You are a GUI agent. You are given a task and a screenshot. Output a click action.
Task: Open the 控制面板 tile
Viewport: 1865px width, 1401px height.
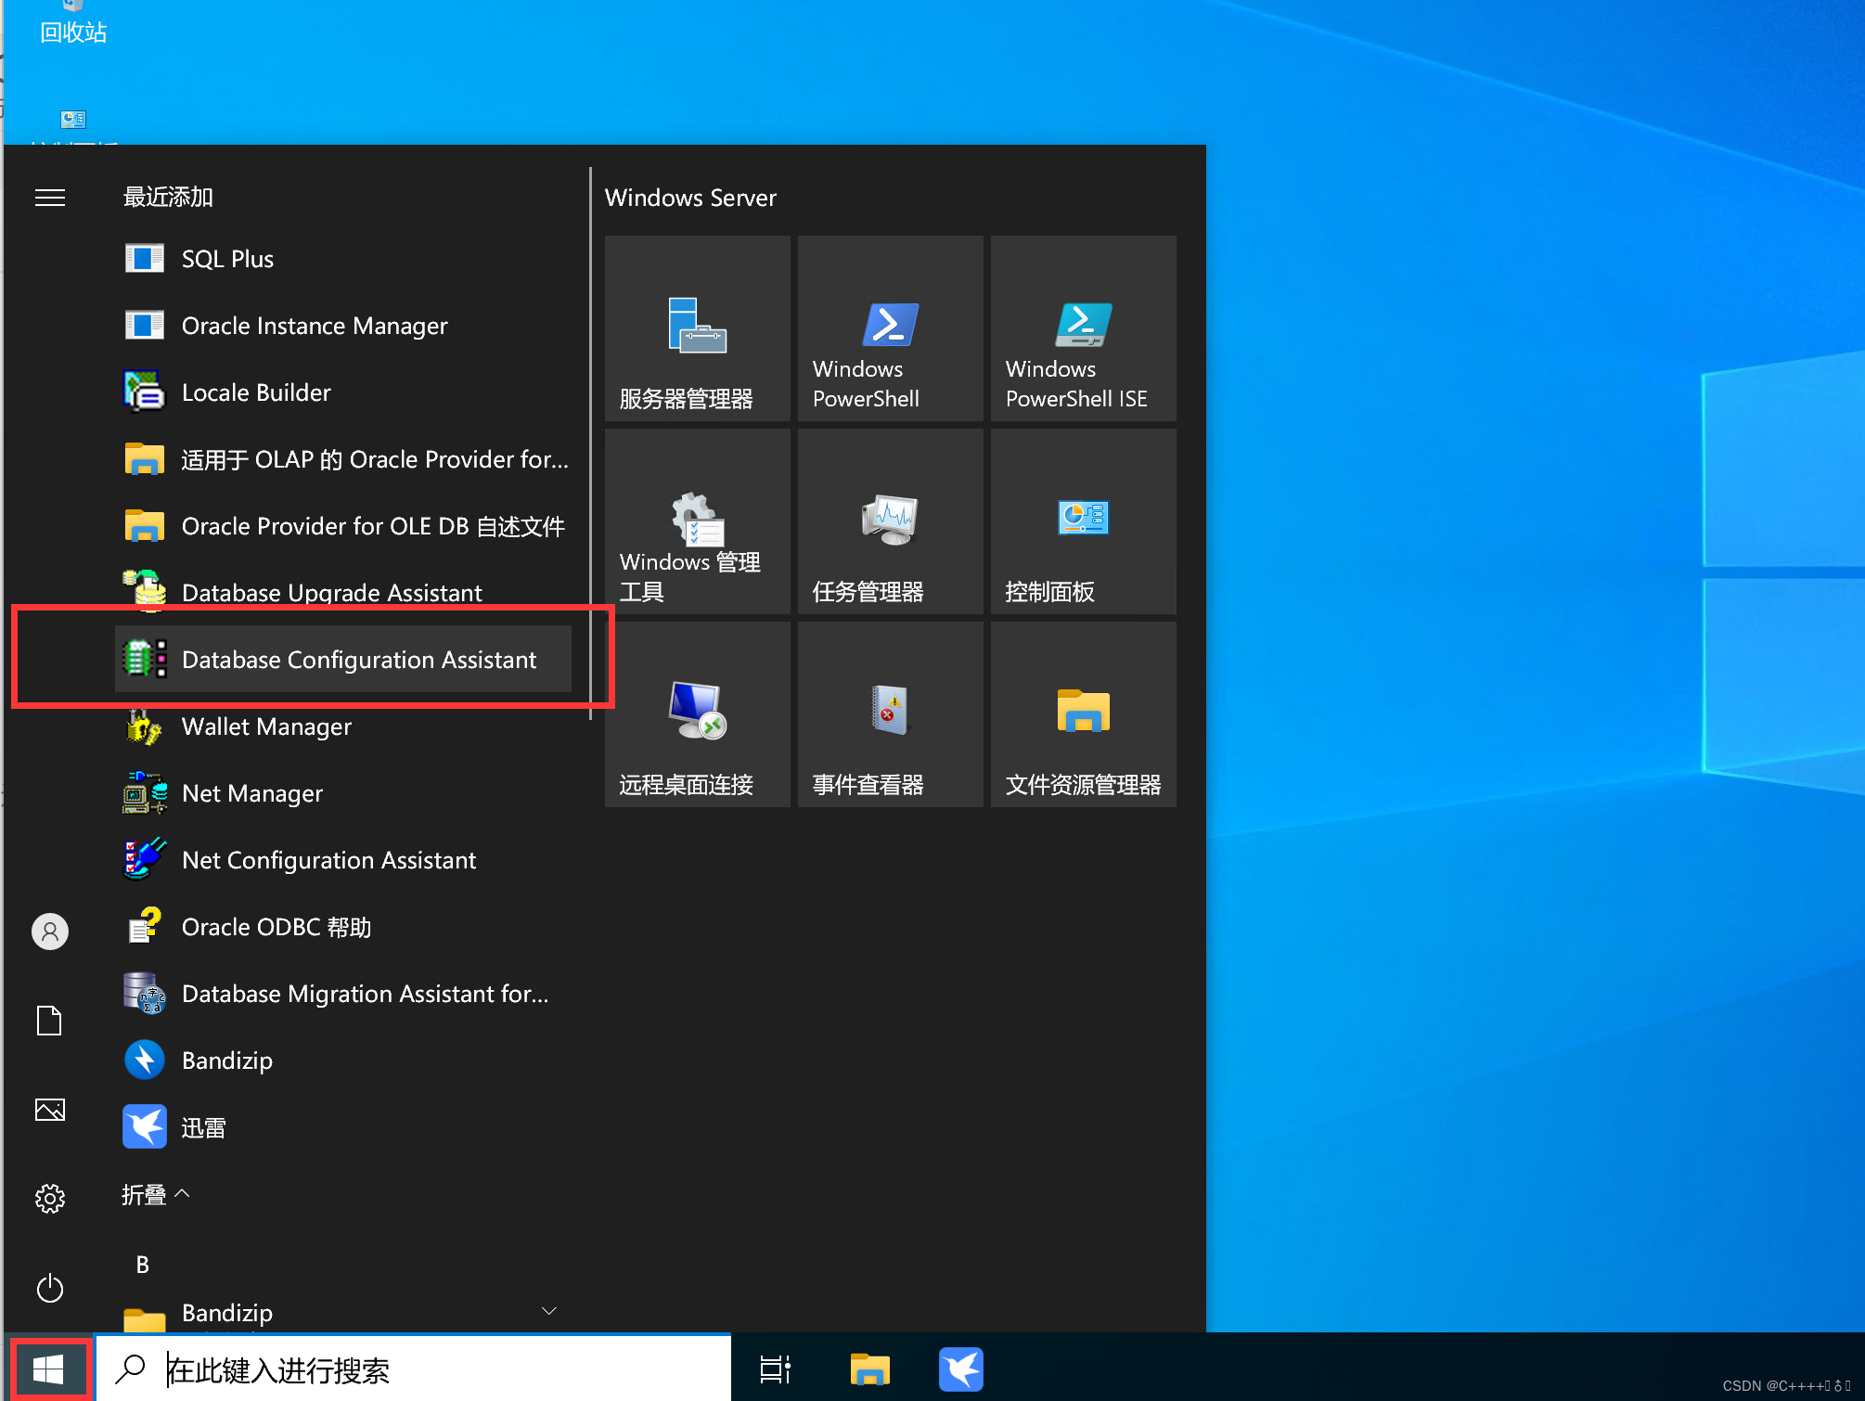[1083, 521]
